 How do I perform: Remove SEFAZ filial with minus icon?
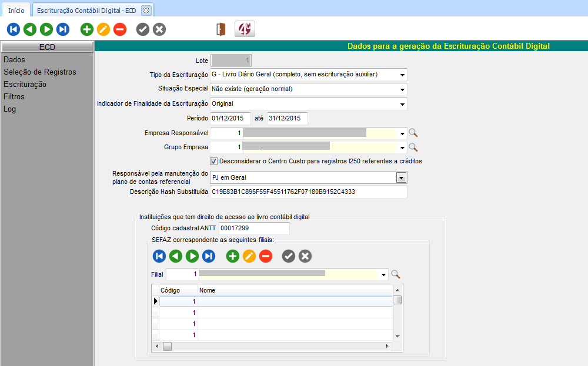point(266,256)
